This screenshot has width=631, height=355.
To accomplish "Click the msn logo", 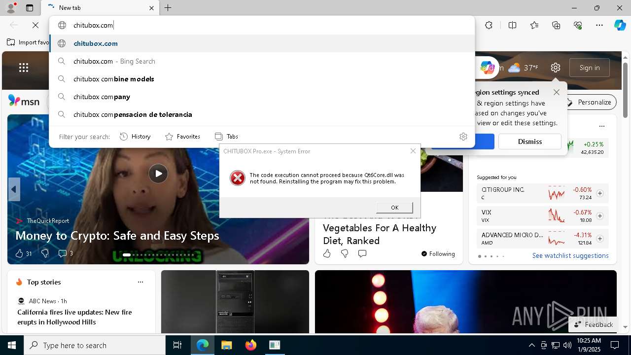I will click(24, 101).
